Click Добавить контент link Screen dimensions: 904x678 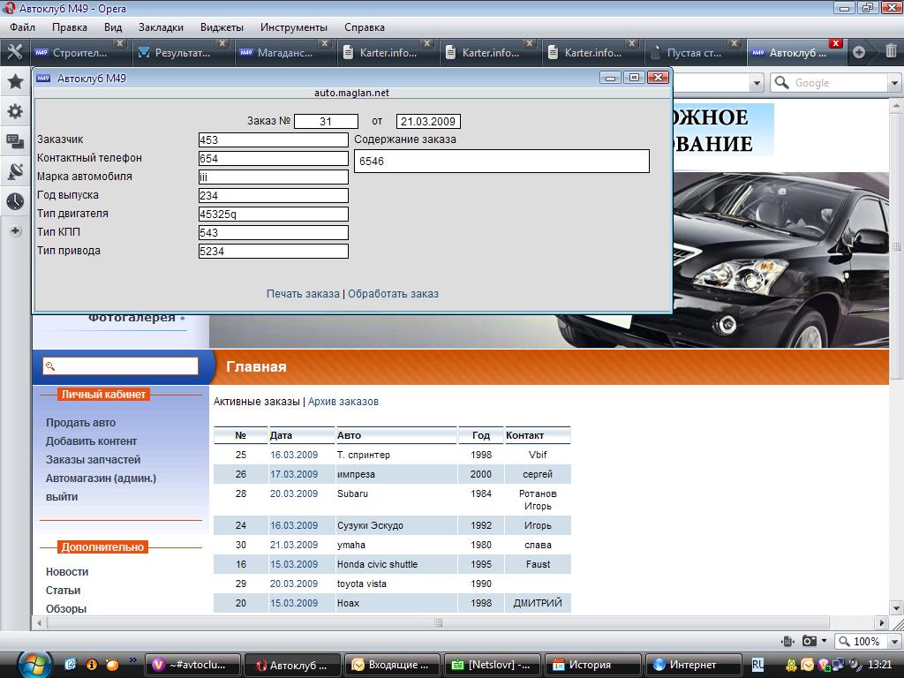click(91, 441)
